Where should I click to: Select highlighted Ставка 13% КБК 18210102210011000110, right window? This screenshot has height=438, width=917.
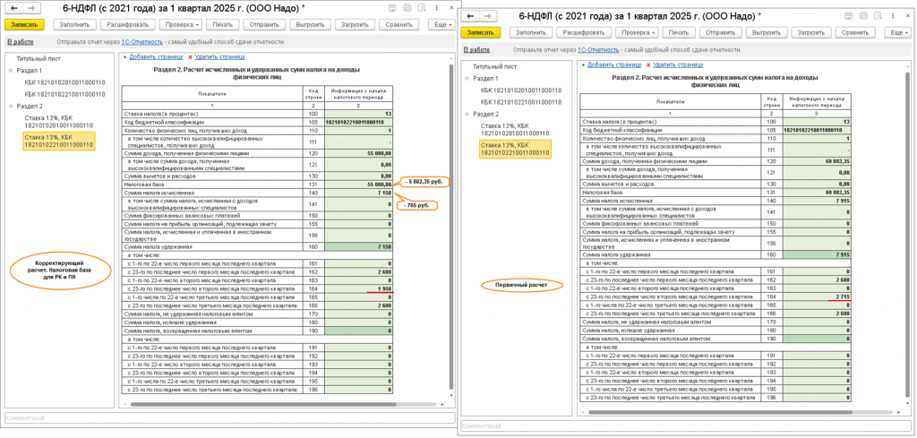pos(514,149)
